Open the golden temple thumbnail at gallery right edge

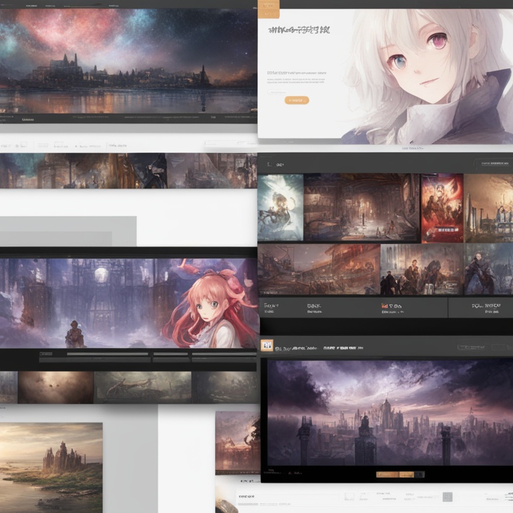pyautogui.click(x=488, y=208)
